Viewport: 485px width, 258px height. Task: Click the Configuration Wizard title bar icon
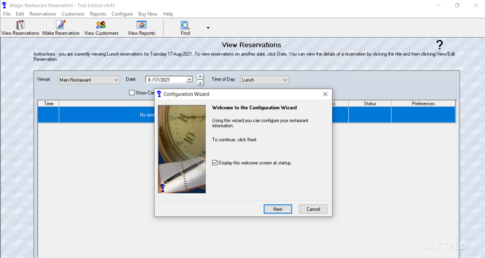(159, 94)
